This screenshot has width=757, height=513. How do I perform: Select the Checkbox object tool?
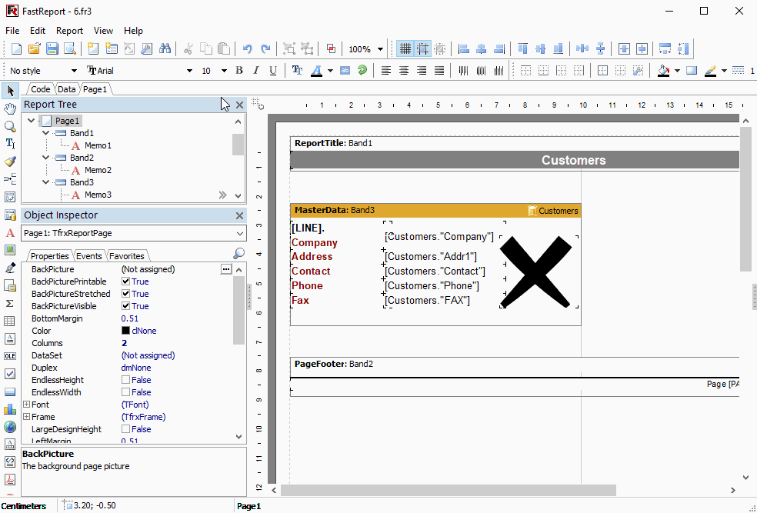[x=10, y=374]
